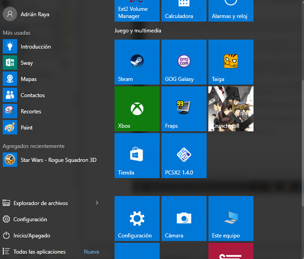Open the Configuración gear tile
Viewport: 304px width, 259px height.
(x=137, y=219)
